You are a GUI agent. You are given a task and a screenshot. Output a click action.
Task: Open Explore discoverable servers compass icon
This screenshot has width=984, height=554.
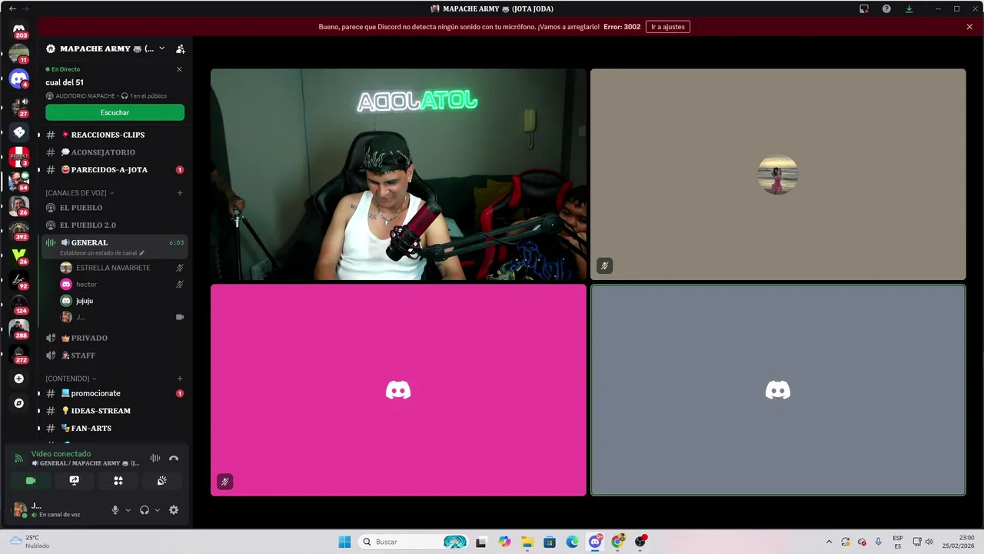coord(19,403)
